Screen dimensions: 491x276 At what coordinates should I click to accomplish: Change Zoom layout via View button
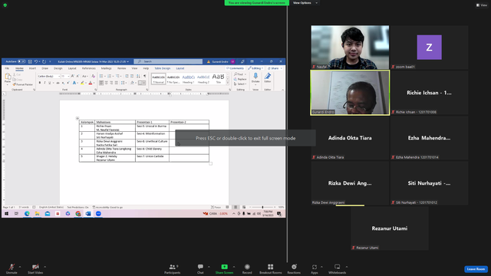coord(482,5)
